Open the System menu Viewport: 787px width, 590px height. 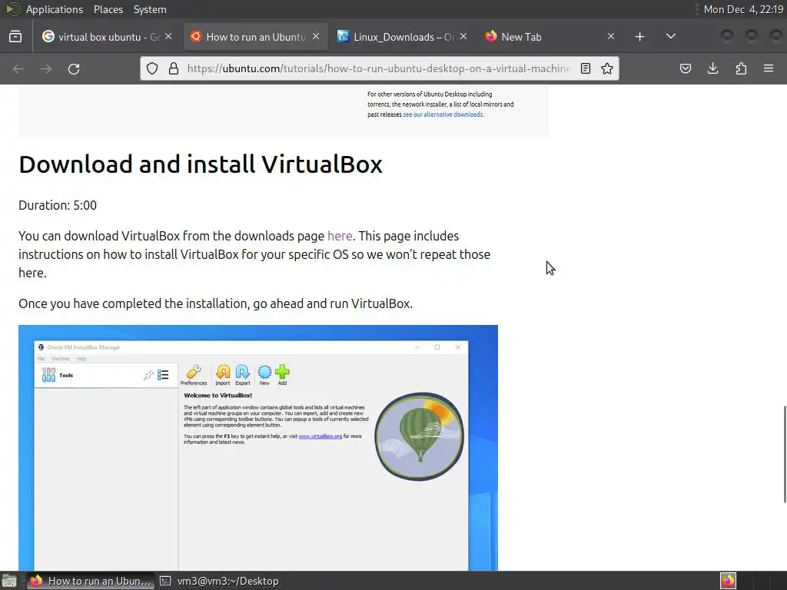[x=150, y=9]
